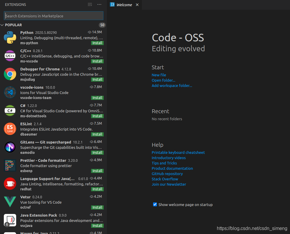The image size is (290, 234).
Task: Click the Debugger for Chrome logo
Action: [10, 74]
